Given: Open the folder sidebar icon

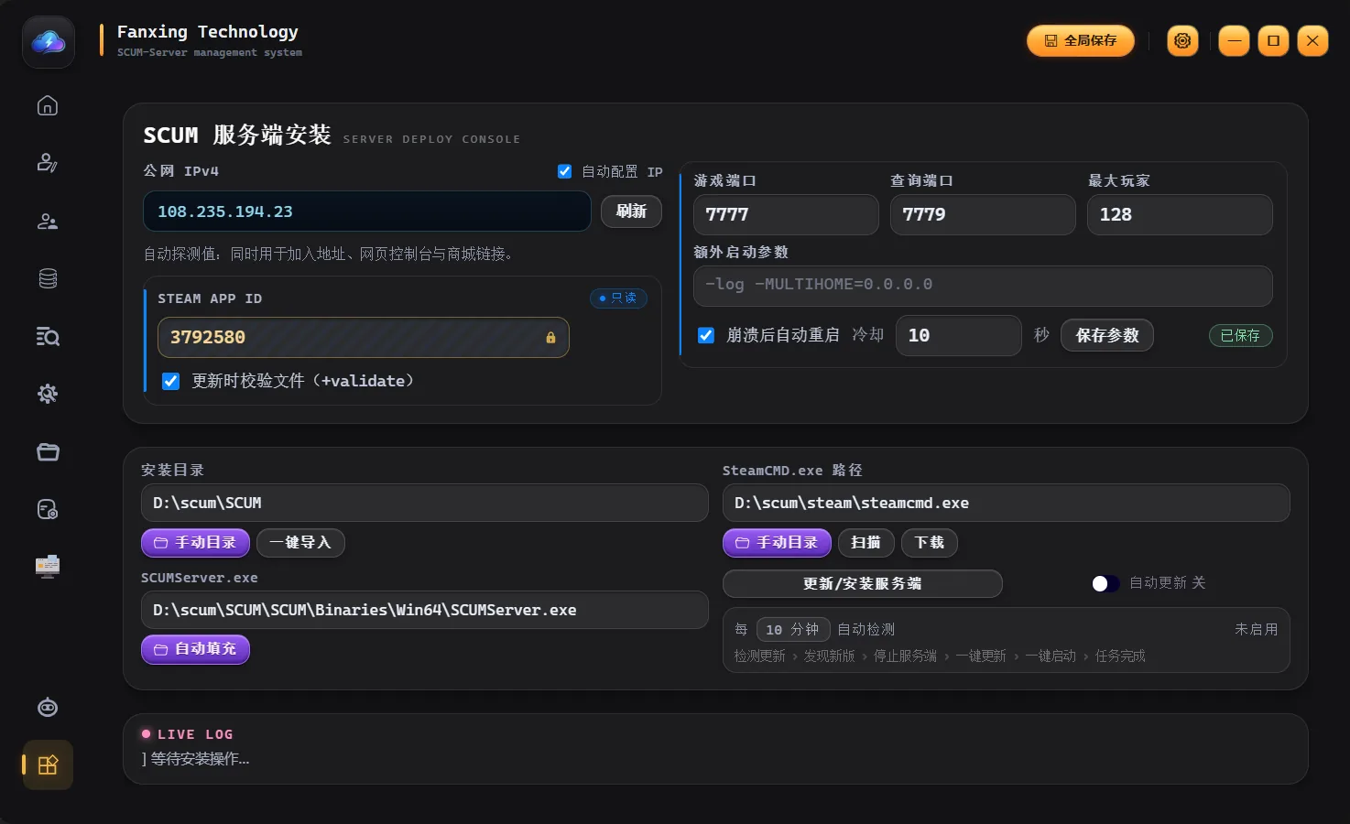Looking at the screenshot, I should tap(48, 451).
